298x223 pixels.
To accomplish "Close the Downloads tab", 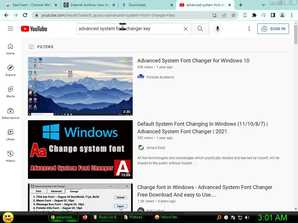I will [x=172, y=5].
